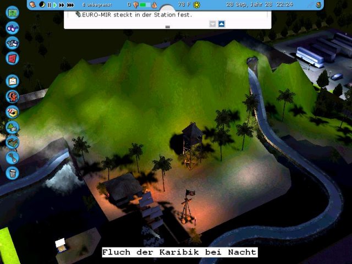Open the scenery trees and buildings icon
Screen dimensions: 352x264
pos(12,127)
